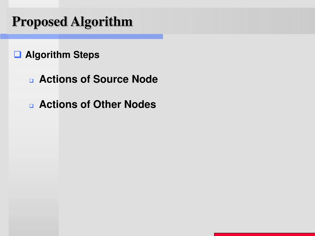Click the word "Algorithm" in the Algorithm Steps bullet
The width and height of the screenshot is (315, 236).
pyautogui.click(x=48, y=55)
